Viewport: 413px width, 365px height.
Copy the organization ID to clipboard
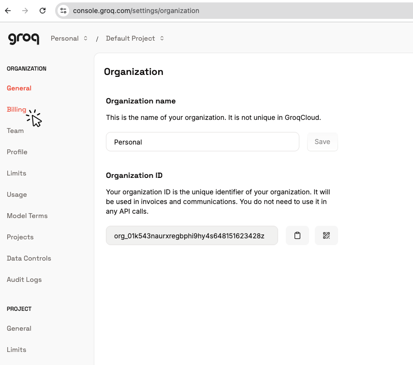297,235
